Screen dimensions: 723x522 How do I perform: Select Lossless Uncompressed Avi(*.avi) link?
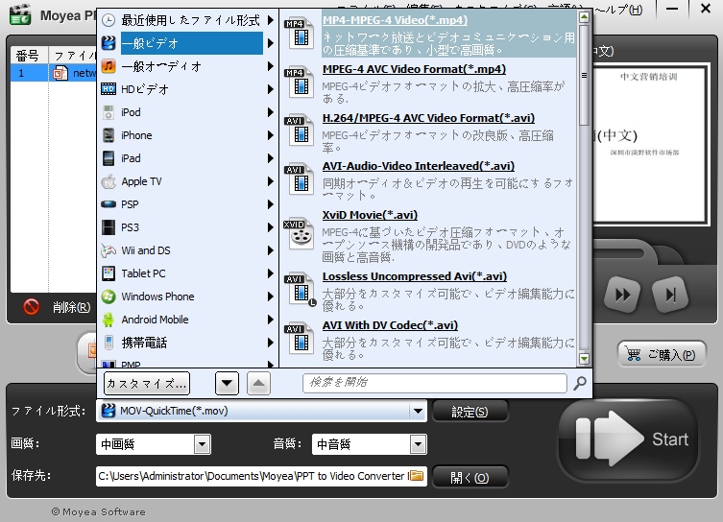(x=415, y=276)
